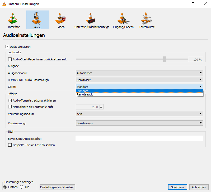The image size is (211, 192).
Task: Open the HDMI/SPDIF-Audio-Passthrough dropdown
Action: [x=139, y=80]
